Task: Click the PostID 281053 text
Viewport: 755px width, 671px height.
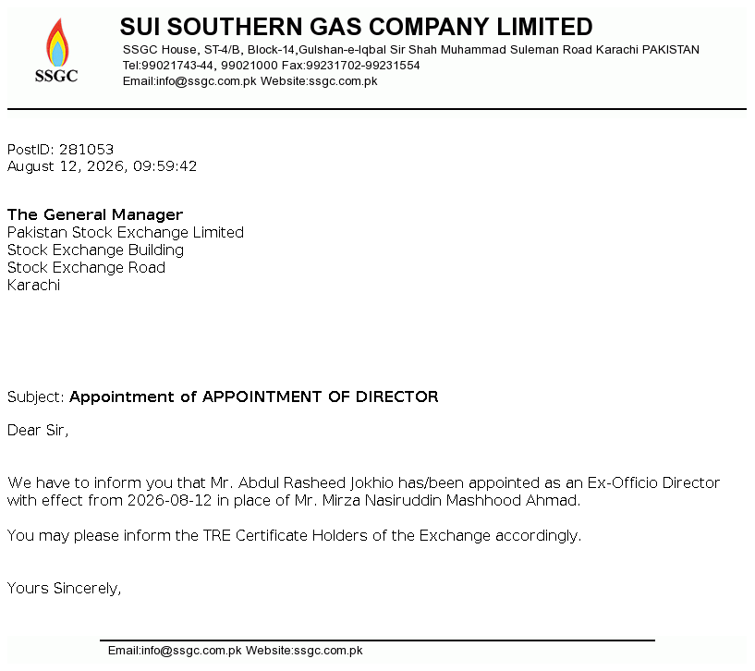Action: pyautogui.click(x=61, y=150)
